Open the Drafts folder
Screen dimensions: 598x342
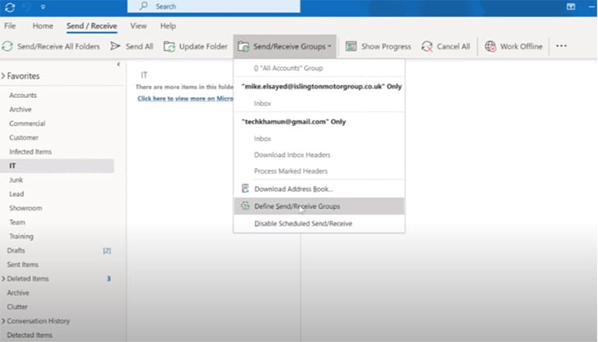coord(16,250)
